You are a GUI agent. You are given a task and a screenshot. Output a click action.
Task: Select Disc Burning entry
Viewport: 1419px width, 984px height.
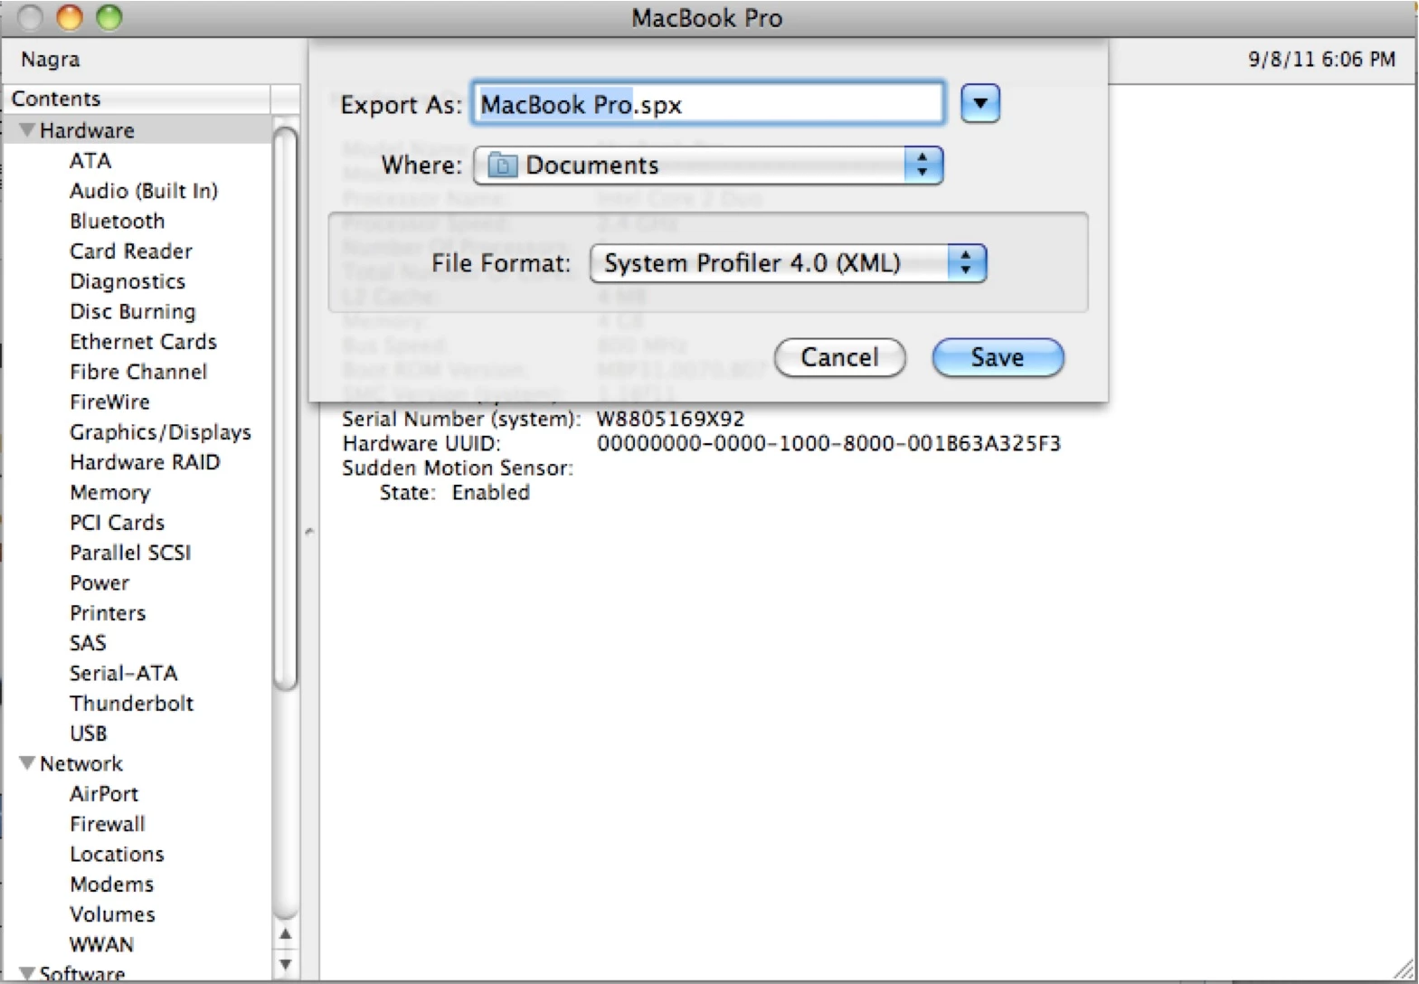tap(133, 312)
